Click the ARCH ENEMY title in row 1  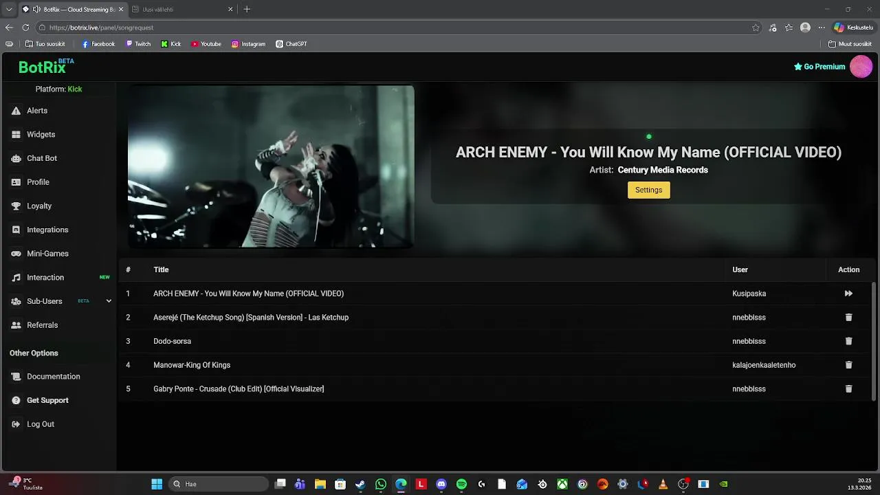[x=248, y=294]
